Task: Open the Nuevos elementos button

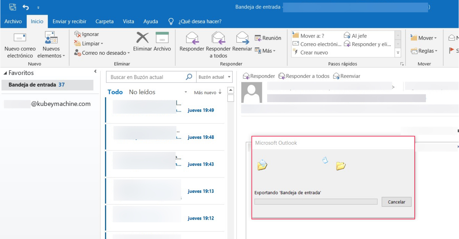Action: (51, 45)
